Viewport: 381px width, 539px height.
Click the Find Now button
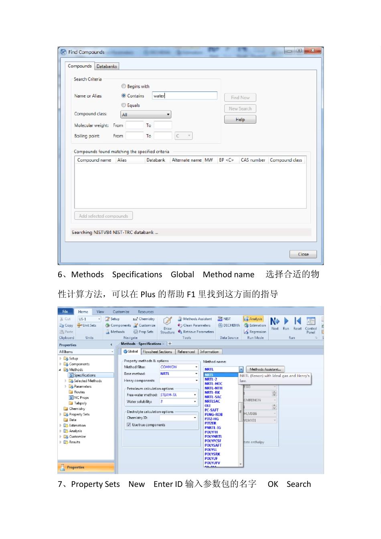tap(240, 97)
